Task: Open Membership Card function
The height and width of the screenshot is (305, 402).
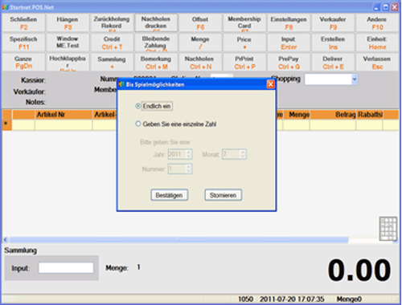Action: pyautogui.click(x=244, y=23)
